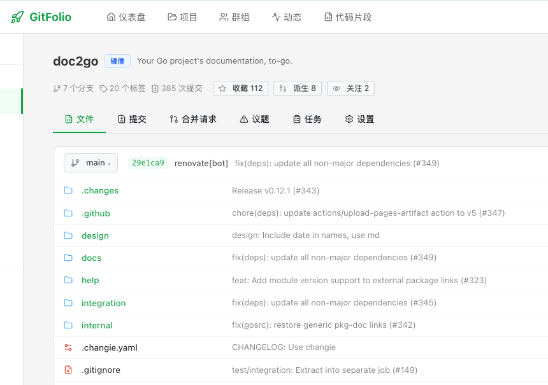The width and height of the screenshot is (548, 385).
Task: View the 7 个分支 branches link
Action: [73, 88]
